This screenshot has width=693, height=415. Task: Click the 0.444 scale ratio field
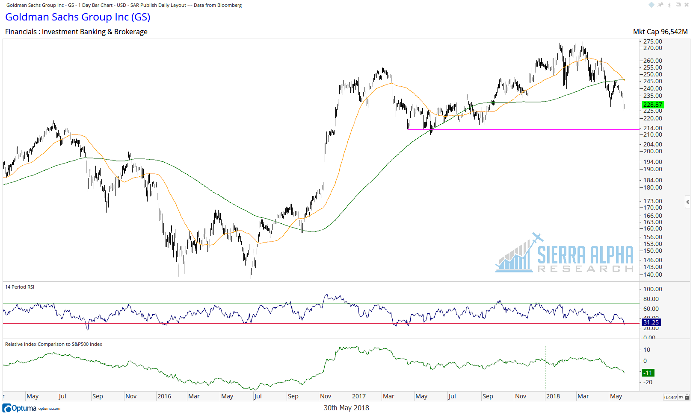tap(670, 397)
